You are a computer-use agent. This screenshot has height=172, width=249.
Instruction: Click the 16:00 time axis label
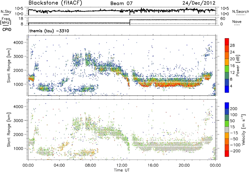pos(153,165)
